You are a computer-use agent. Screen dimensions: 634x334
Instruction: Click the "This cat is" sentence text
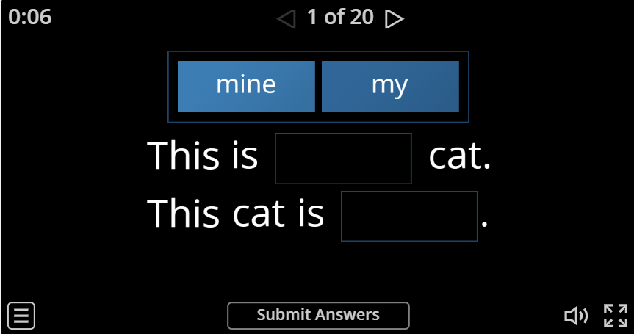pos(236,213)
